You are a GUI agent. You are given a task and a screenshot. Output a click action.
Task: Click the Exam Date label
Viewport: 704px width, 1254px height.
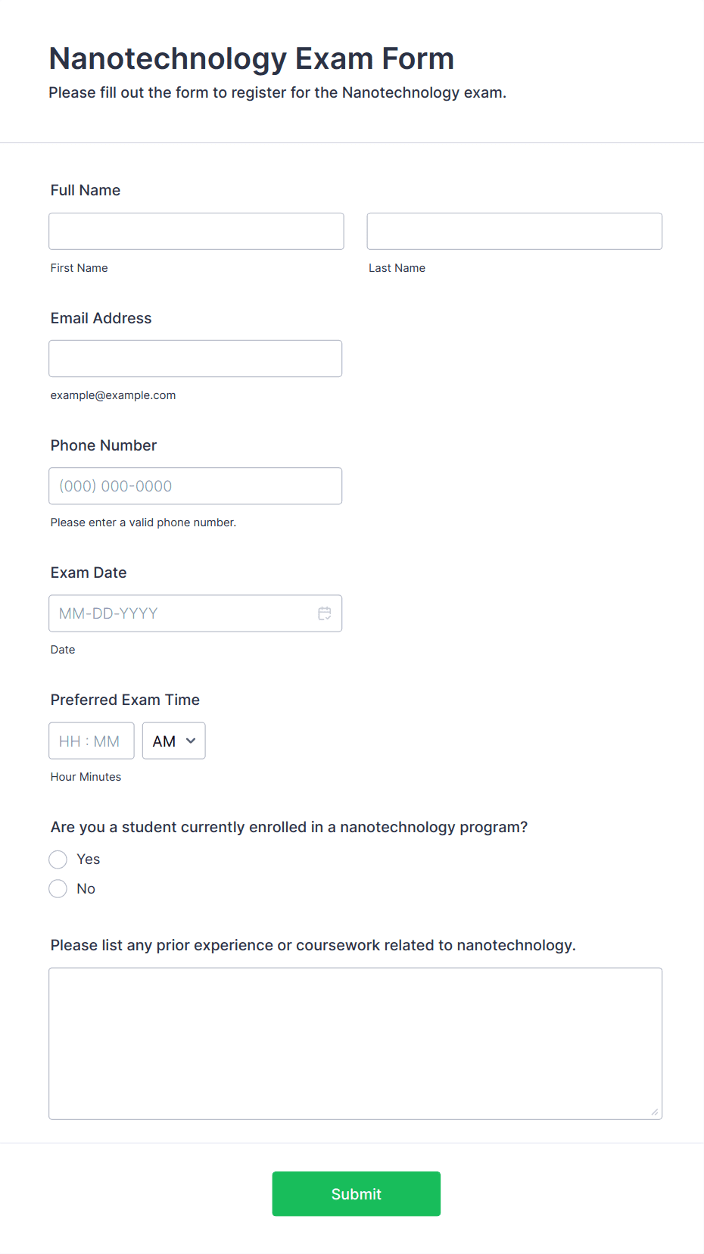pyautogui.click(x=89, y=572)
